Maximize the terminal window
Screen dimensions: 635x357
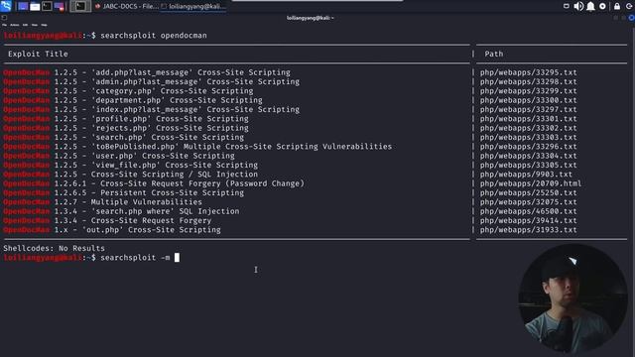coord(624,18)
